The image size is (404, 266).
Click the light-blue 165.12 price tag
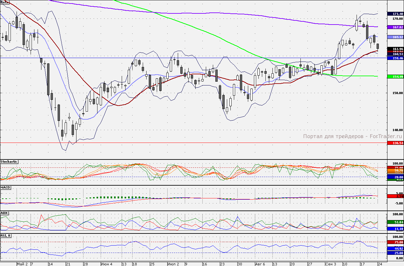395,37
